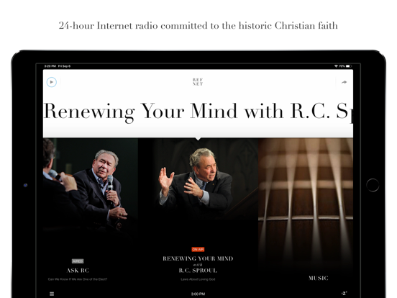Viewport: 397px width, 298px height.
Task: Tap the REF NET logo
Action: click(x=198, y=82)
